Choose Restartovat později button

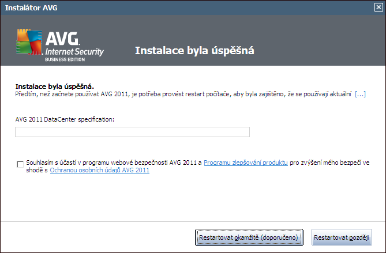[342, 237]
